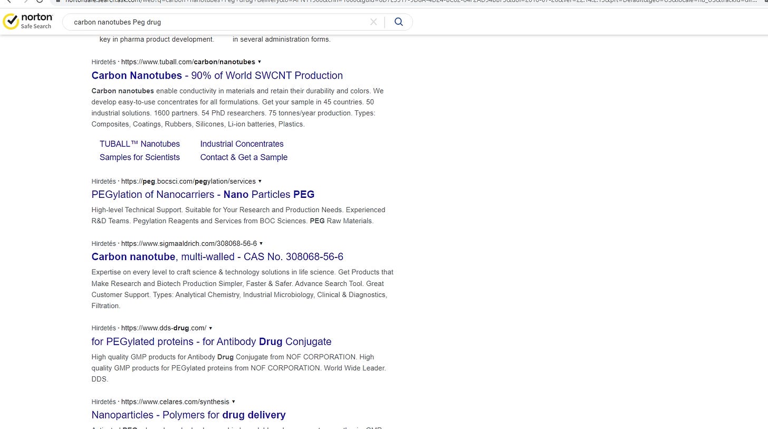Click the https://www.celares.com/synthesis URL text

175,402
